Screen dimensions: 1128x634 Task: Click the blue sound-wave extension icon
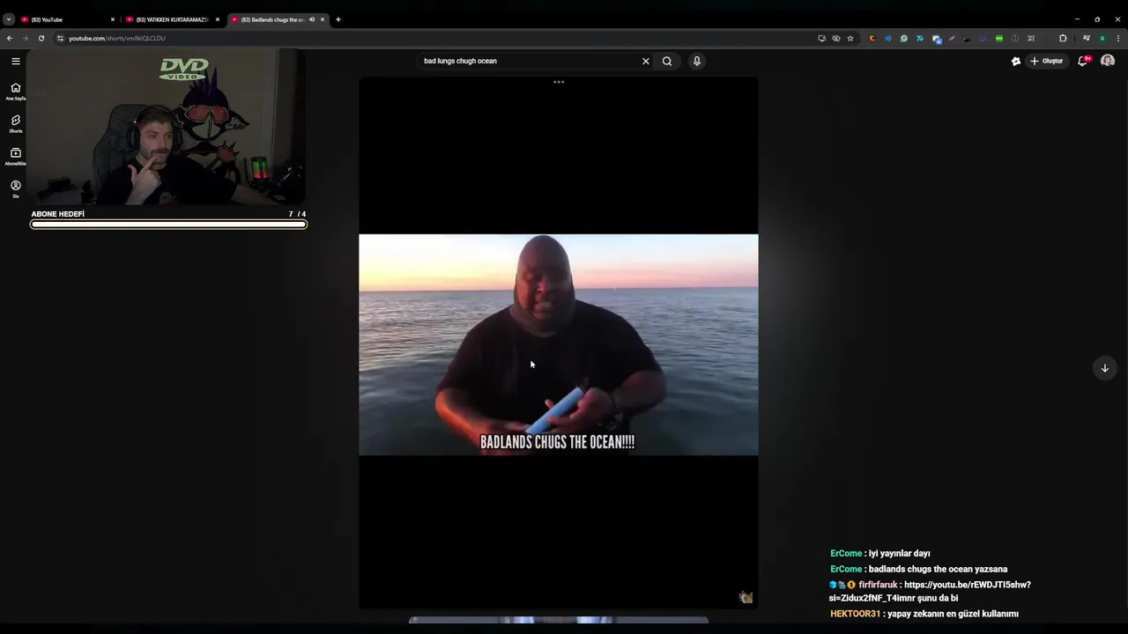tap(888, 38)
